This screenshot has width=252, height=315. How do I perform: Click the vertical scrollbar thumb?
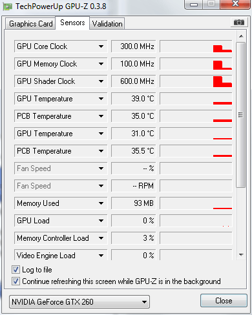[241, 115]
